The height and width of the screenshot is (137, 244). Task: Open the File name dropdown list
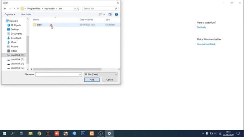(80, 75)
